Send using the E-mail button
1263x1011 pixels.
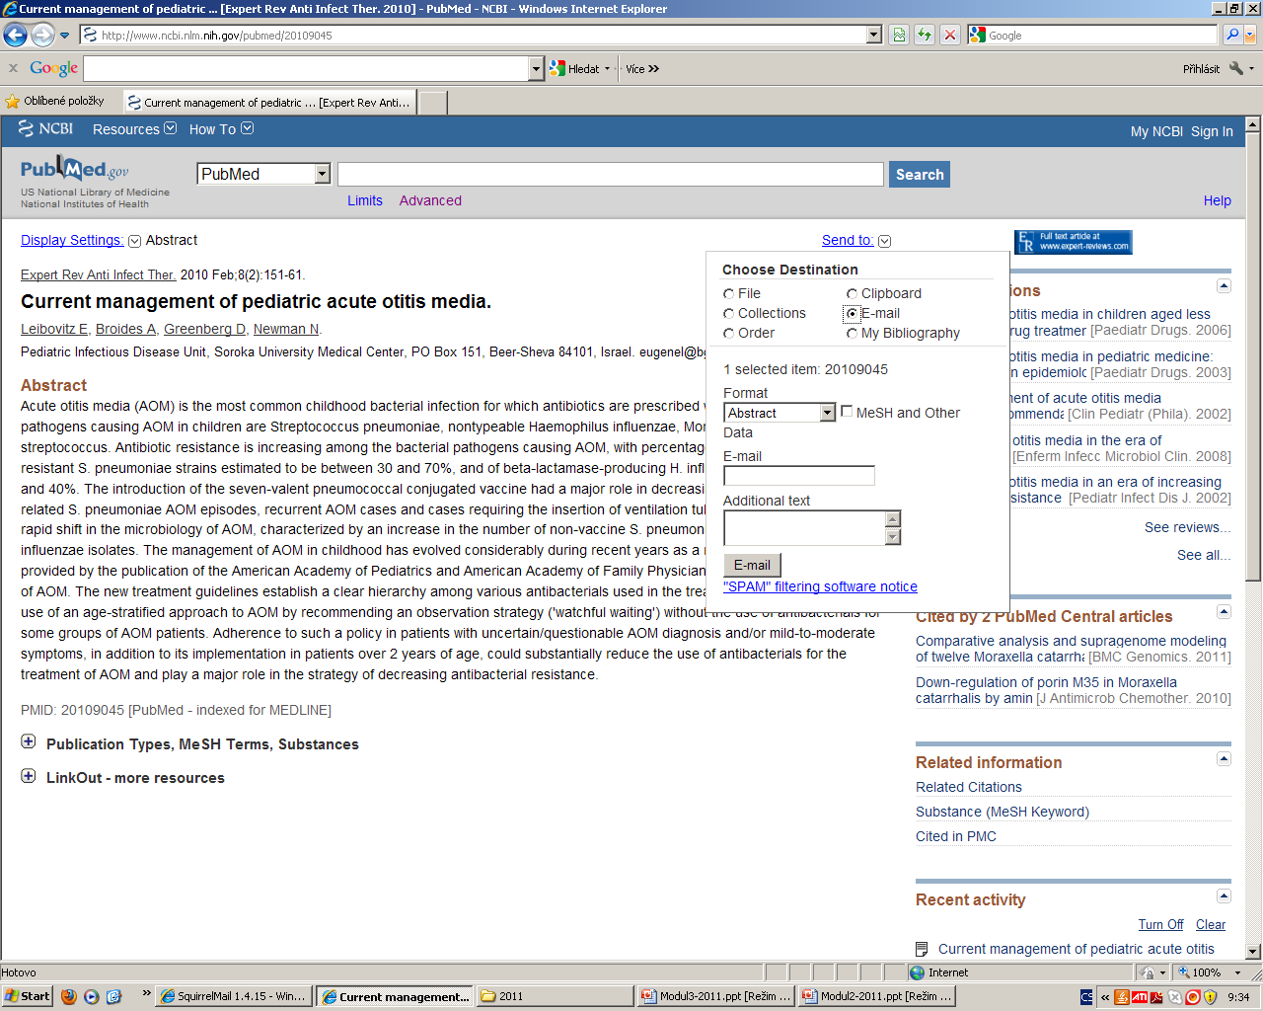752,565
